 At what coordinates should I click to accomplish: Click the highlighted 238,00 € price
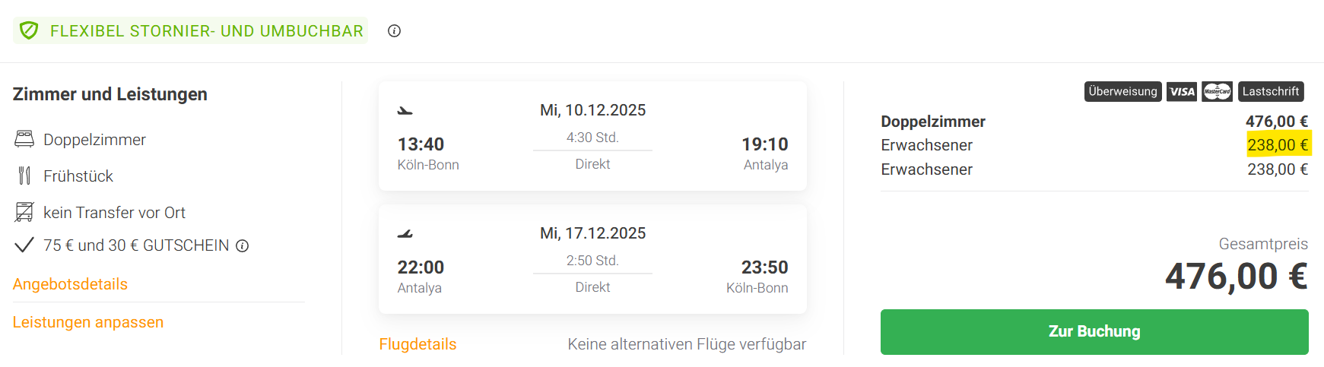point(1278,145)
